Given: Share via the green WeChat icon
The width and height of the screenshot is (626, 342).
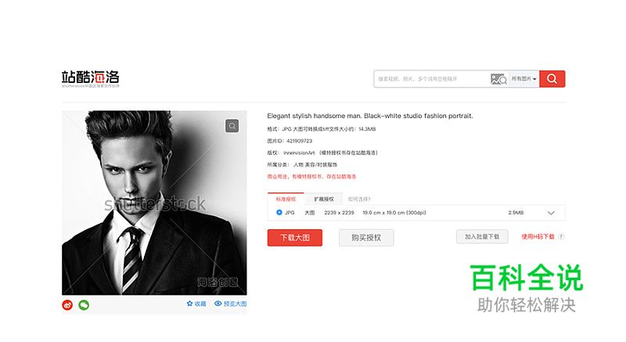Looking at the screenshot, I should pyautogui.click(x=84, y=305).
